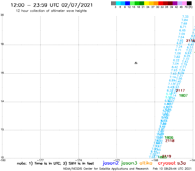Click the longitude axis label -171

[x=117, y=160]
